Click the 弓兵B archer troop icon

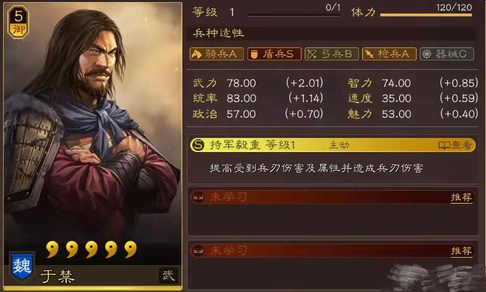pos(312,54)
